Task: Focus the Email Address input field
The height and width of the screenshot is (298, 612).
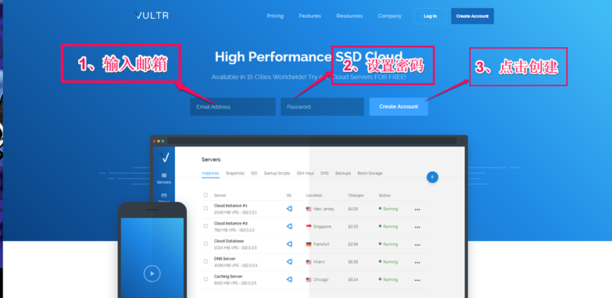Action: [233, 106]
